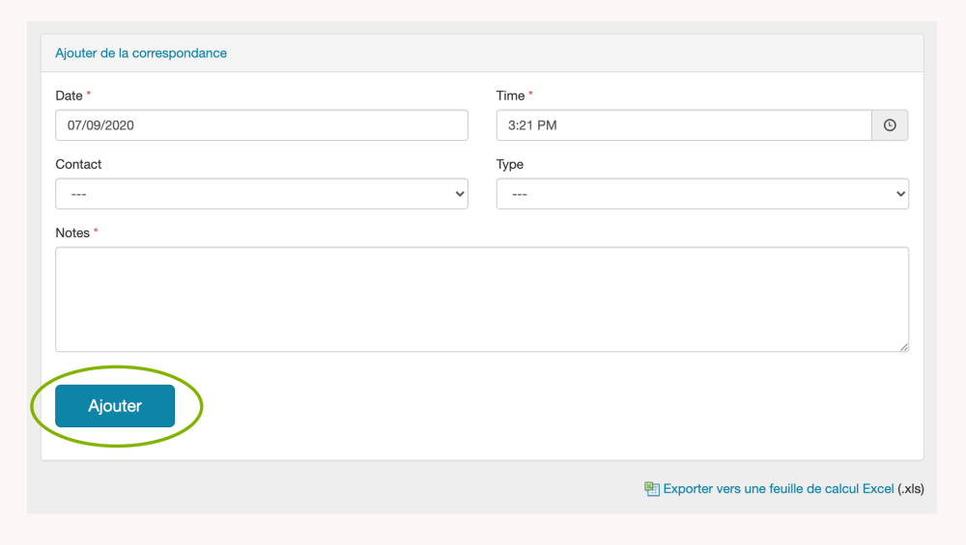
Task: Open the Contact dropdown
Action: [x=261, y=194]
